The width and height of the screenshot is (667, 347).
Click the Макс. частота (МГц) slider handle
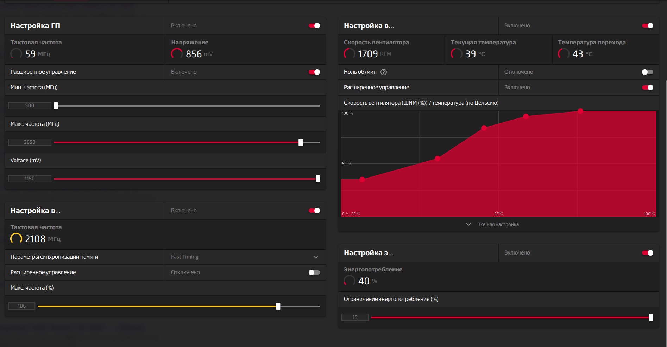pos(301,142)
